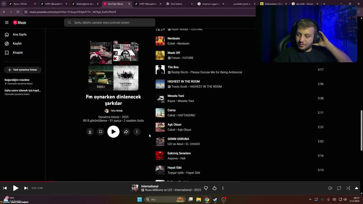Show hidden system tray icons
This screenshot has width=363, height=204.
point(310,199)
